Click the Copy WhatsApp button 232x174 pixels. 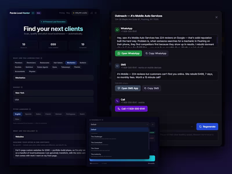pyautogui.click(x=156, y=53)
